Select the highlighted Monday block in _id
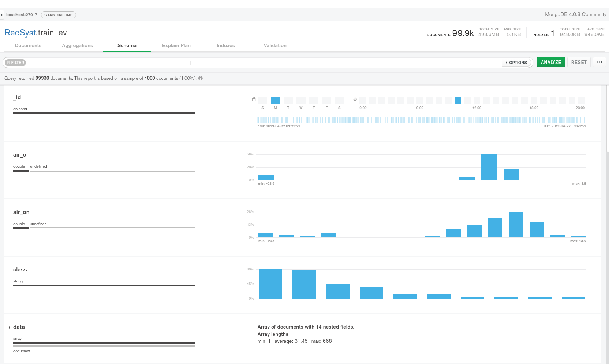Viewport: 609px width, 364px height. coord(275,101)
